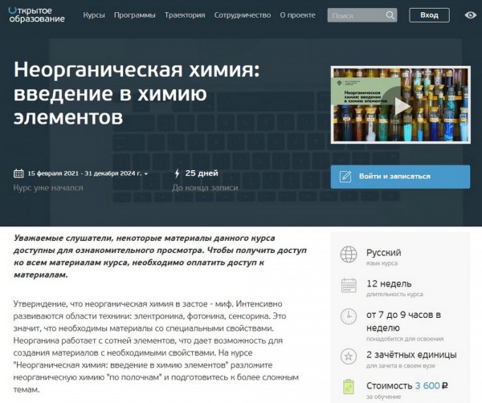Click the Курс уже начался label
Image resolution: width=482 pixels, height=403 pixels.
pos(48,188)
